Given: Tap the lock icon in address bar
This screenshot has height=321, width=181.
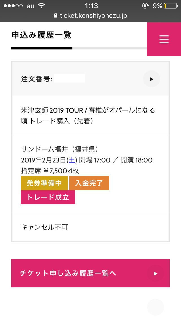Looking at the screenshot, I should click(x=55, y=16).
